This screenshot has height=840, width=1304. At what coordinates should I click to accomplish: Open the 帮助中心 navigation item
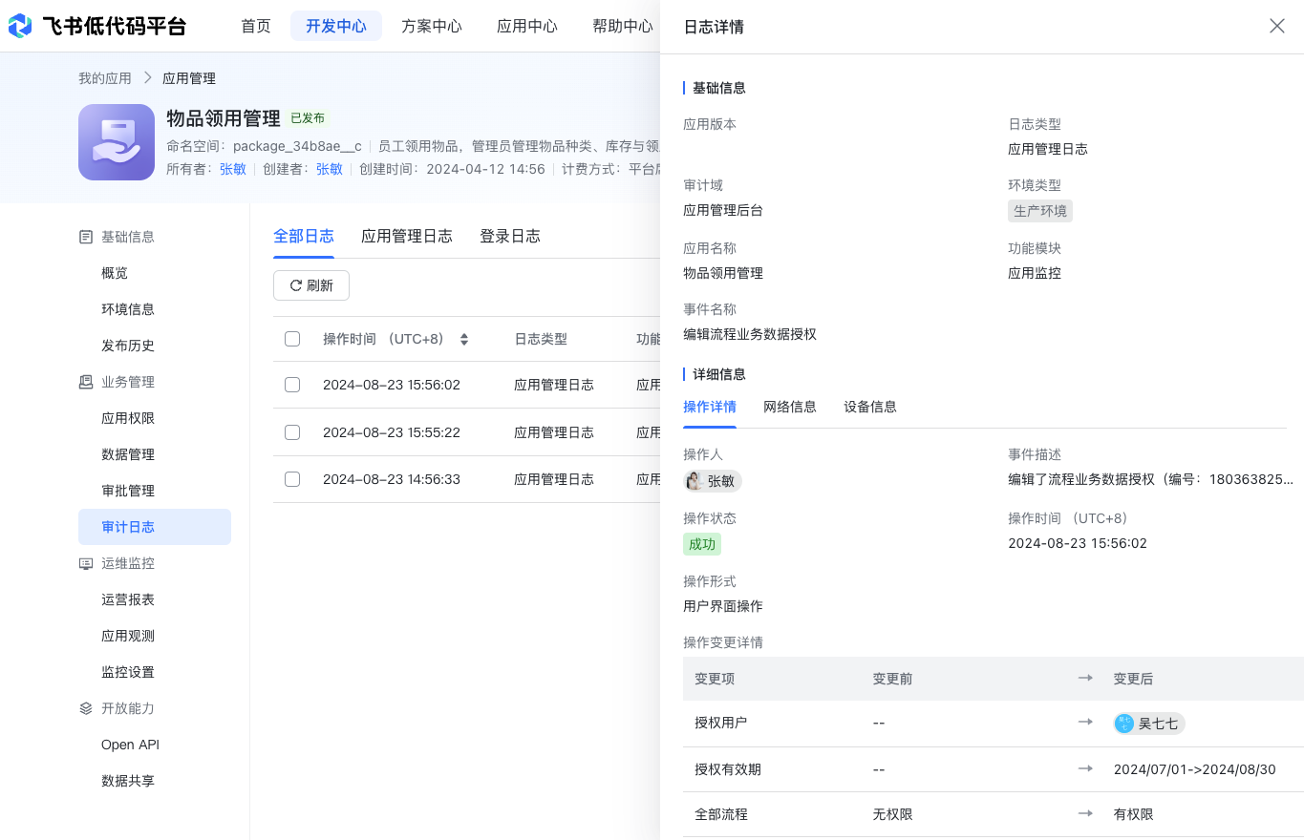622,26
